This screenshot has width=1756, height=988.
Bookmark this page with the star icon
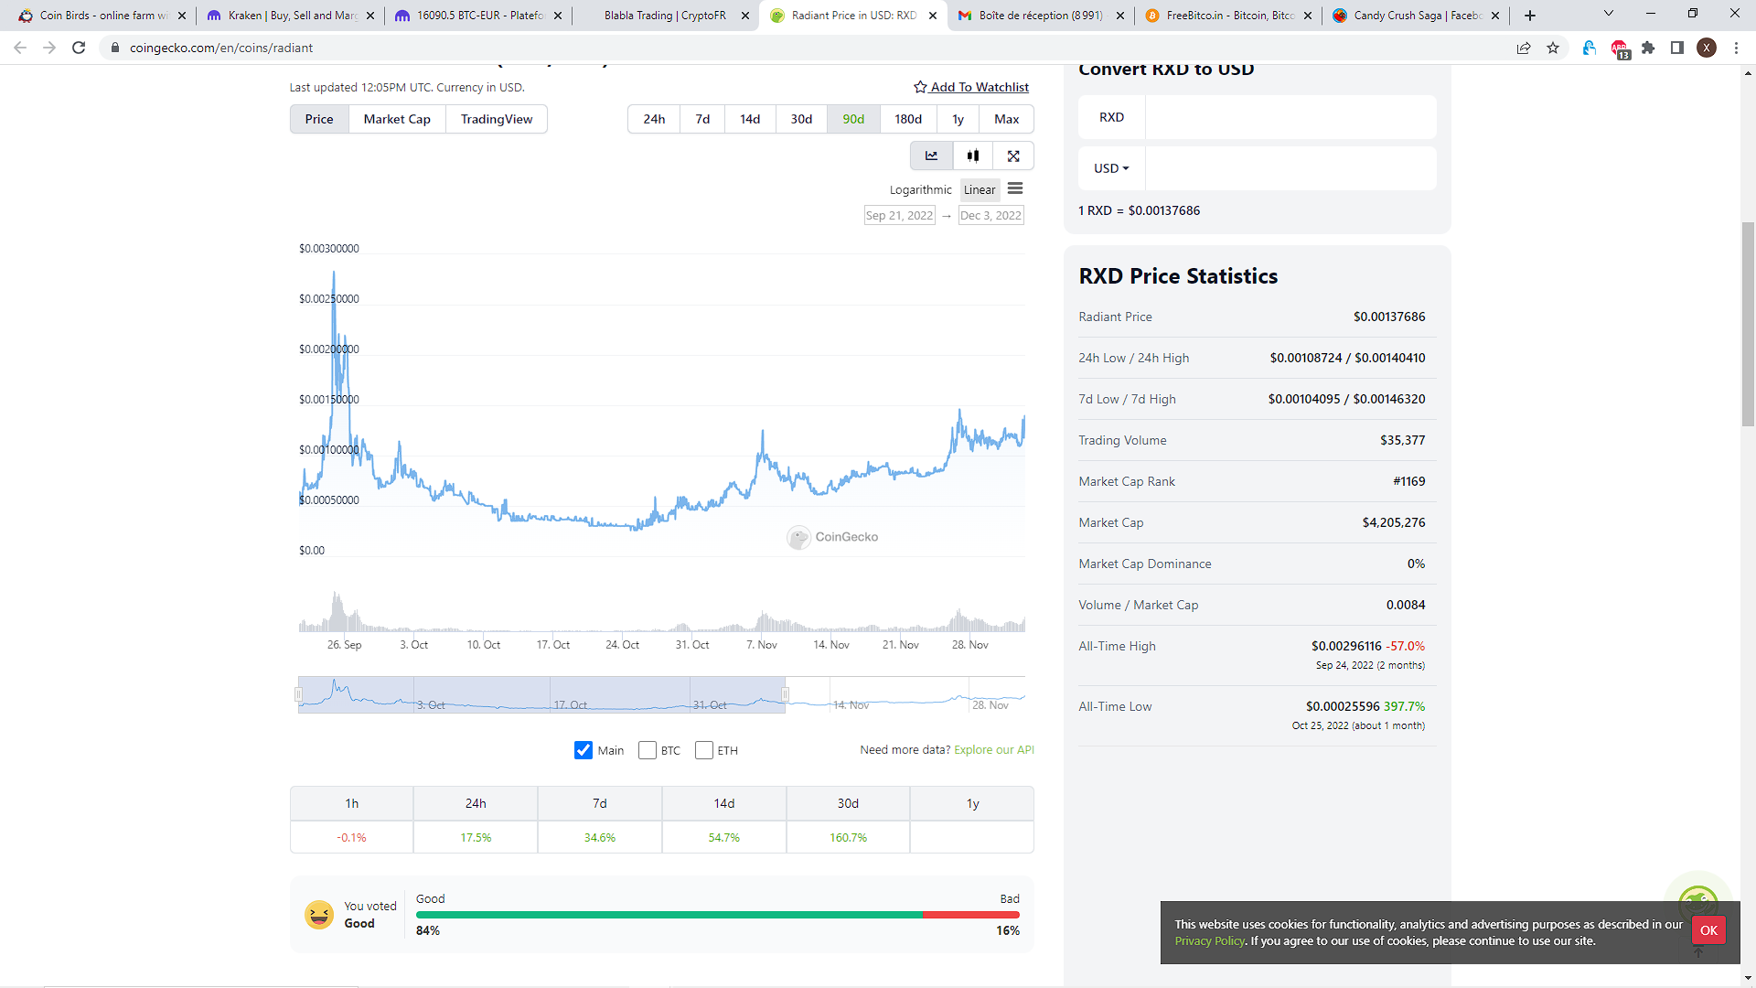(1553, 48)
